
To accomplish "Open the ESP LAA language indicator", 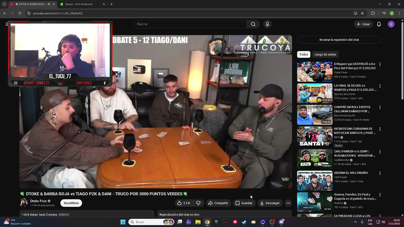I will click(x=370, y=222).
